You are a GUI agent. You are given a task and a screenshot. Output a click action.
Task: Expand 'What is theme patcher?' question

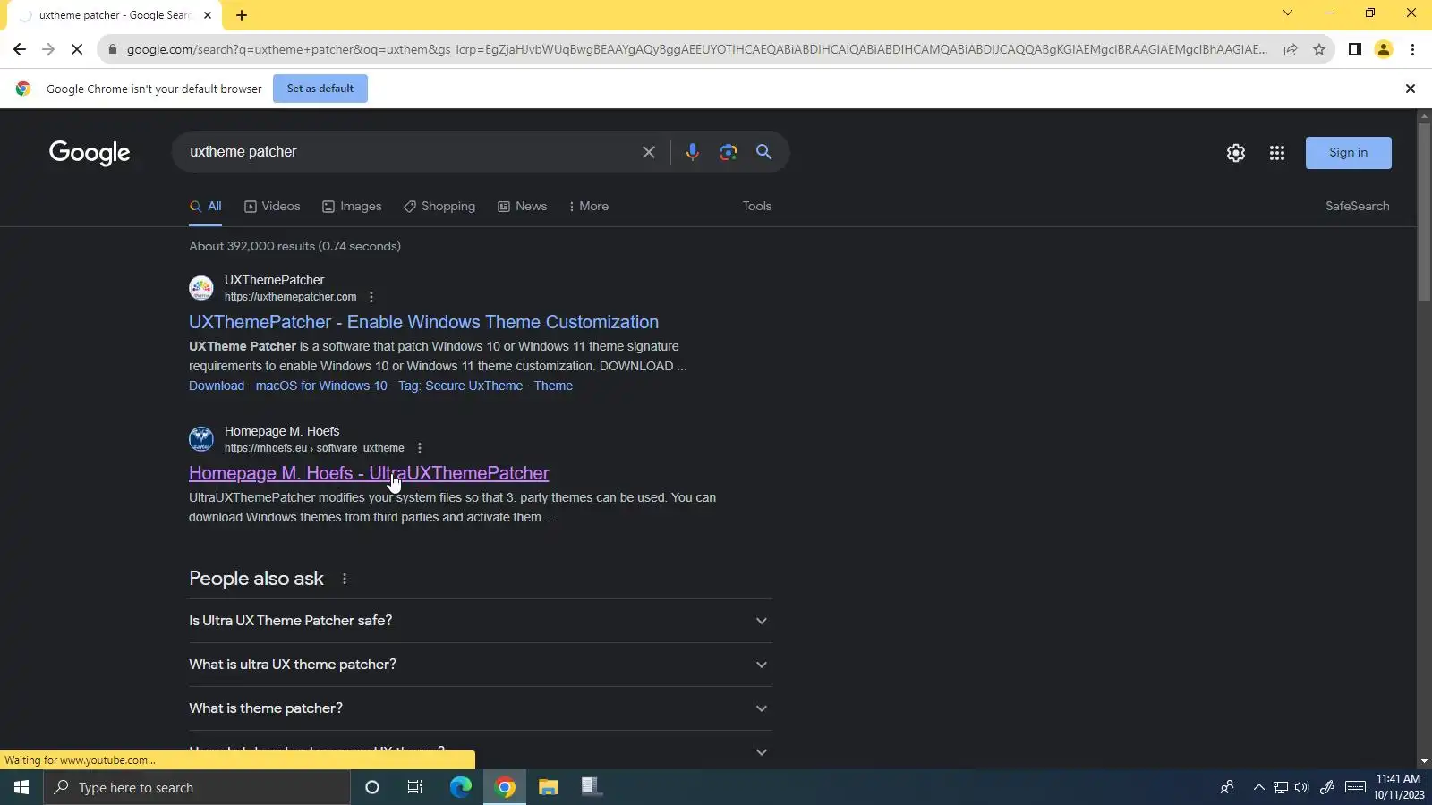point(481,708)
